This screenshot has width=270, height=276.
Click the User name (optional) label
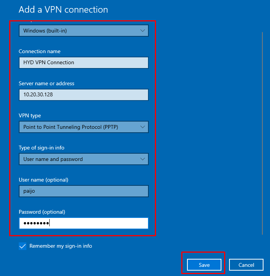click(43, 180)
